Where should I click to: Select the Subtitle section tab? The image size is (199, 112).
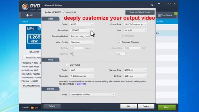50,89
